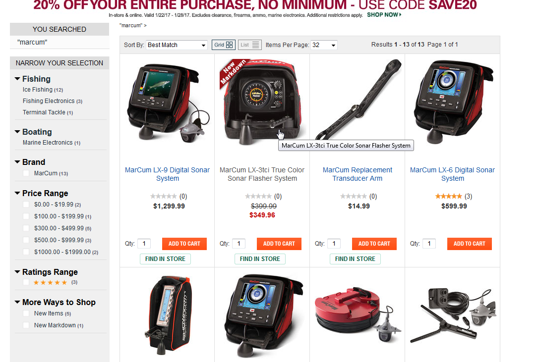Image resolution: width=538 pixels, height=362 pixels.
Task: Collapse the Price Range section
Action: coord(17,193)
